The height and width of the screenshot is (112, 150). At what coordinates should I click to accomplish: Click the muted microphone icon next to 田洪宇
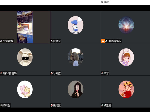52,41
